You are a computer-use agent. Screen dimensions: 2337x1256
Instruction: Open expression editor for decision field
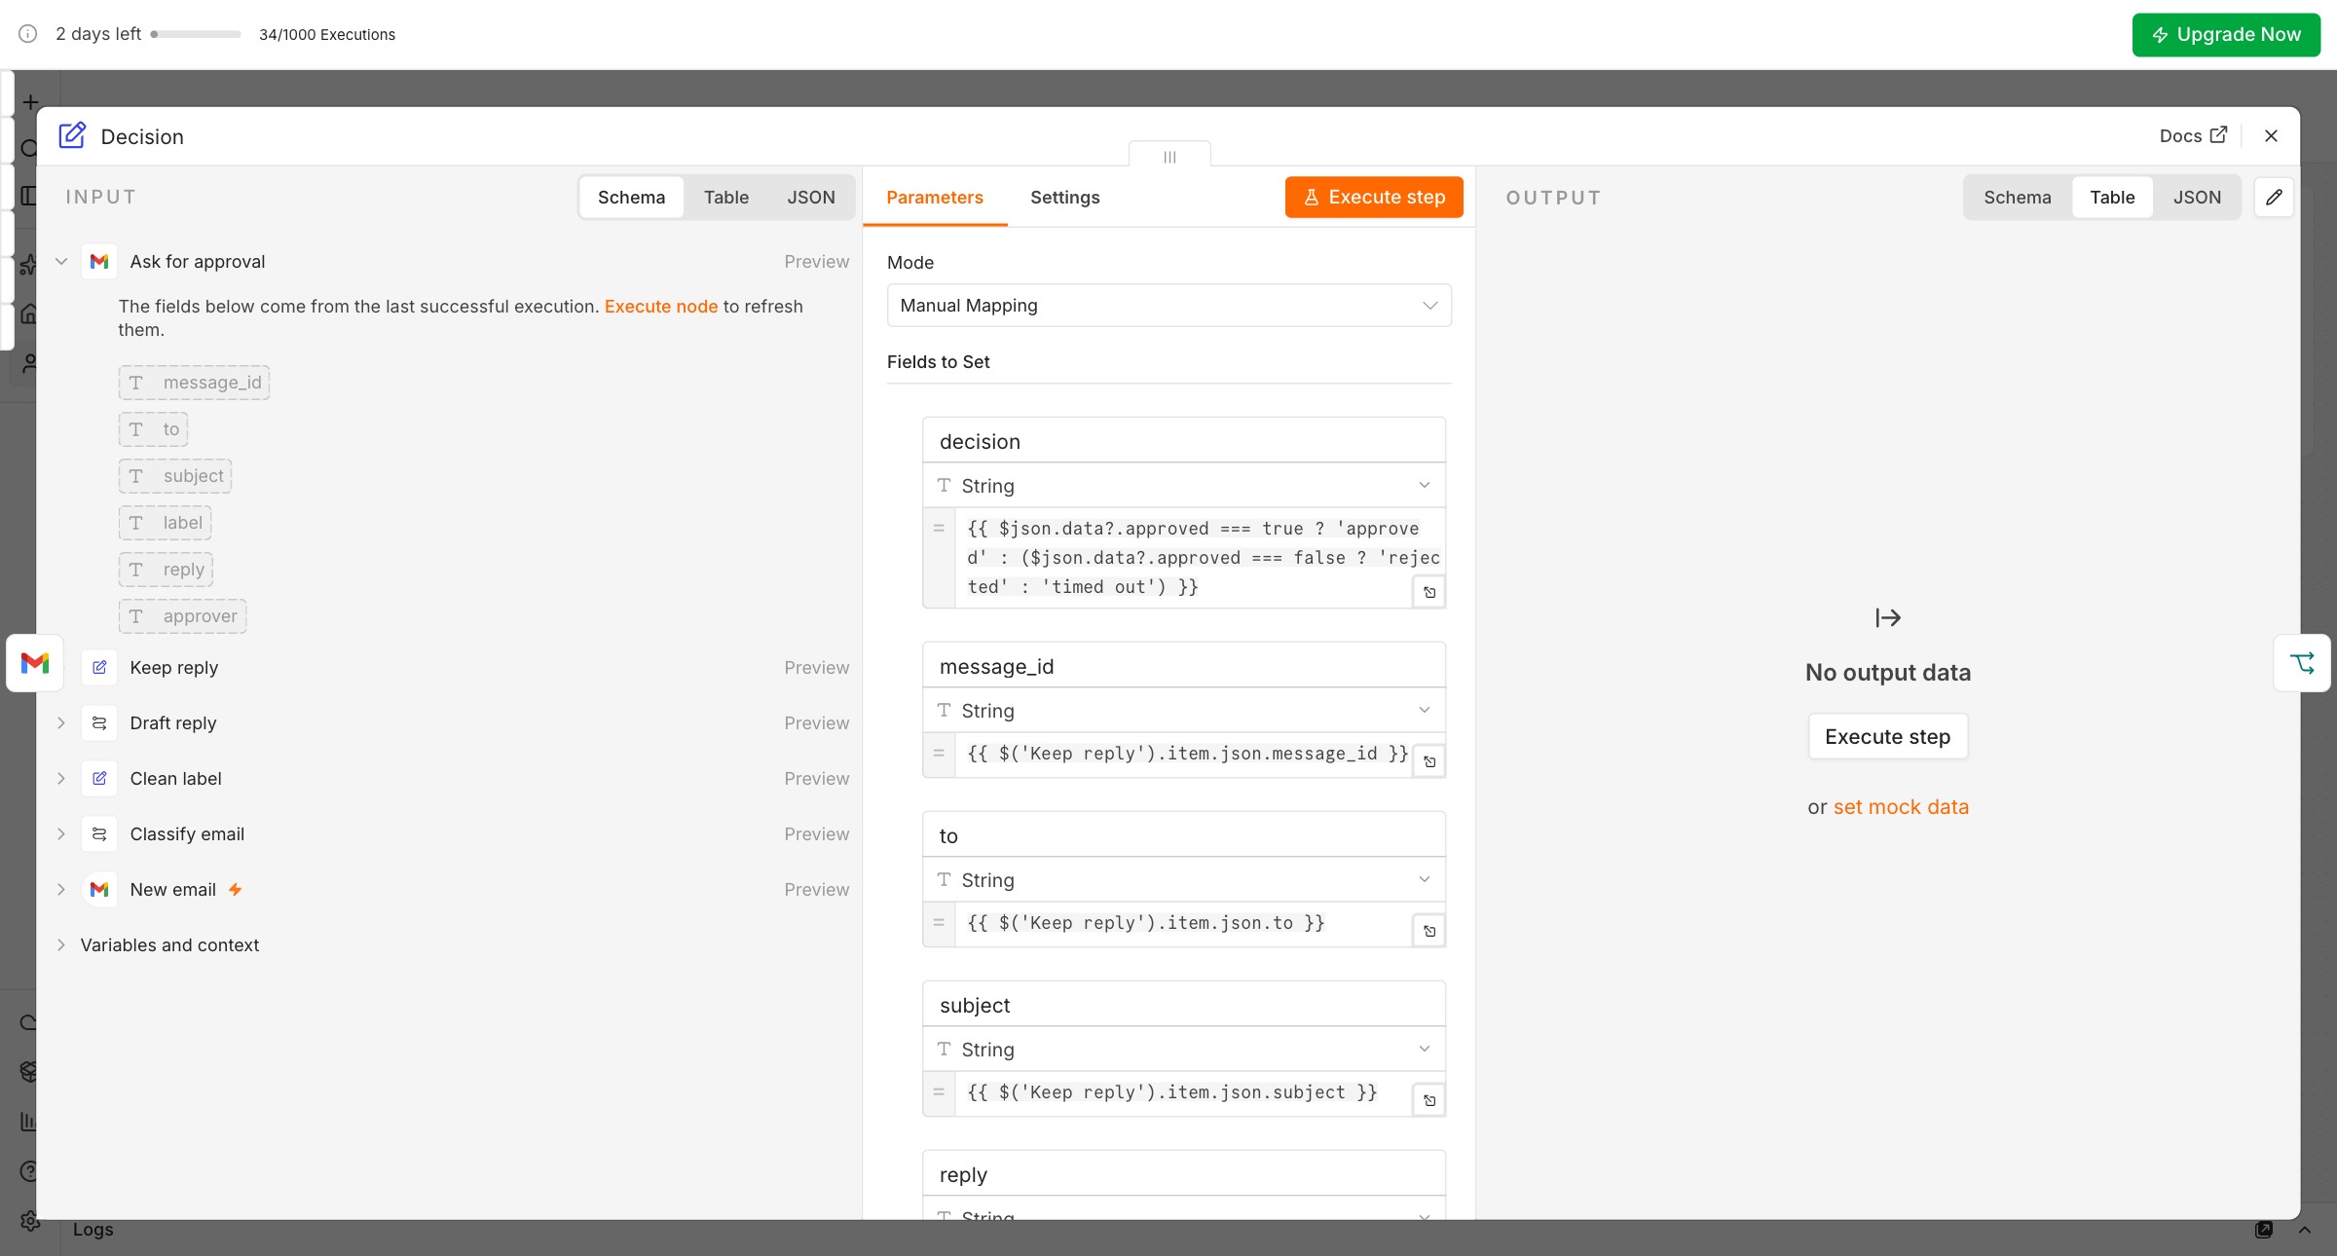point(1429,592)
